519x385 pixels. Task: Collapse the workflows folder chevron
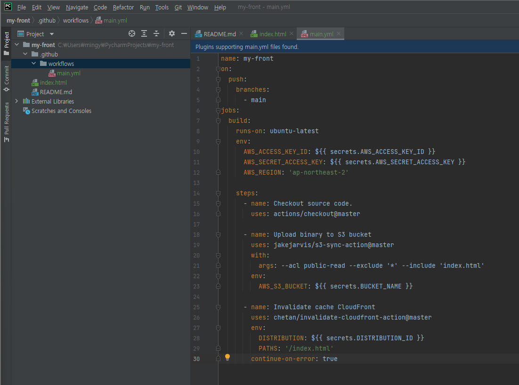click(34, 64)
